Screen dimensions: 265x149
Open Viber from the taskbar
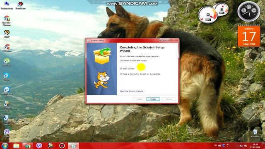click(39, 146)
